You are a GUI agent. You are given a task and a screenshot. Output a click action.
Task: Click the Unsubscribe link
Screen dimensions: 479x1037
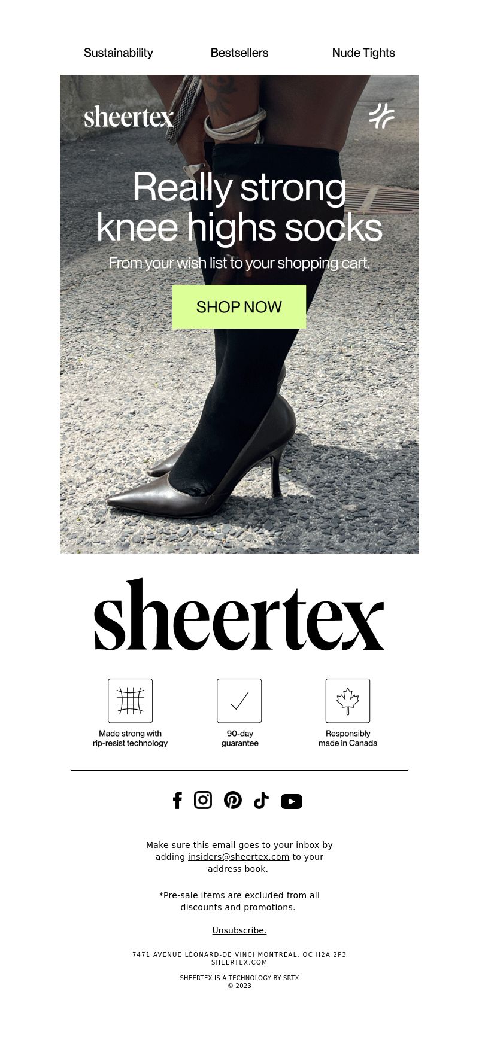click(x=239, y=930)
